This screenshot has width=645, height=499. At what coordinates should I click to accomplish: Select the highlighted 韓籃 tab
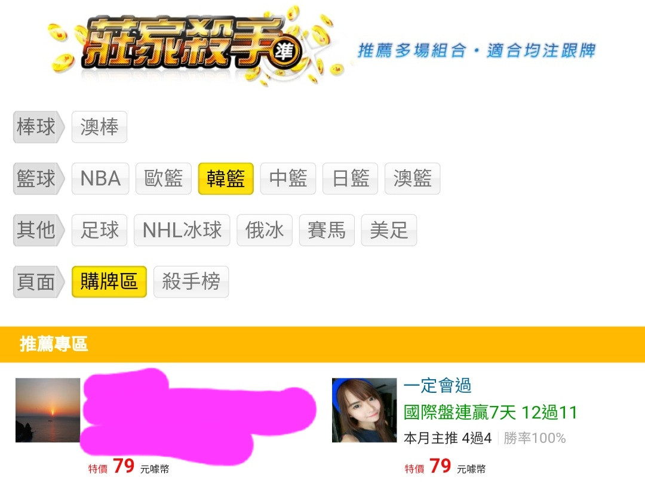(226, 179)
